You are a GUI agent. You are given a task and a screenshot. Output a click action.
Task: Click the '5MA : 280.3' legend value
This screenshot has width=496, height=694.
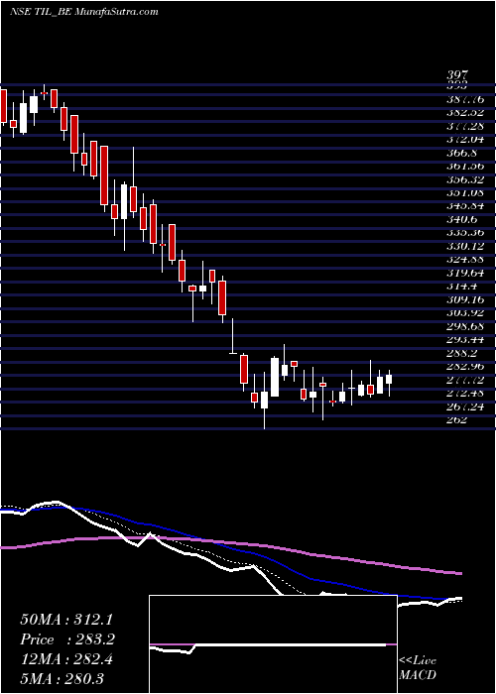[62, 678]
